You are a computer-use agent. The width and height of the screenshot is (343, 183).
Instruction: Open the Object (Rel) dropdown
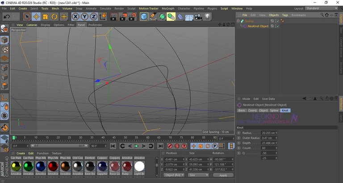pyautogui.click(x=174, y=175)
